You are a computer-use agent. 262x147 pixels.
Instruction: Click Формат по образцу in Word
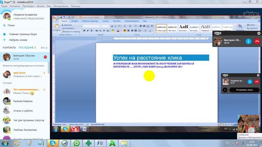[x=71, y=31]
